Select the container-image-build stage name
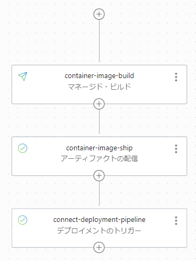 tap(99, 76)
